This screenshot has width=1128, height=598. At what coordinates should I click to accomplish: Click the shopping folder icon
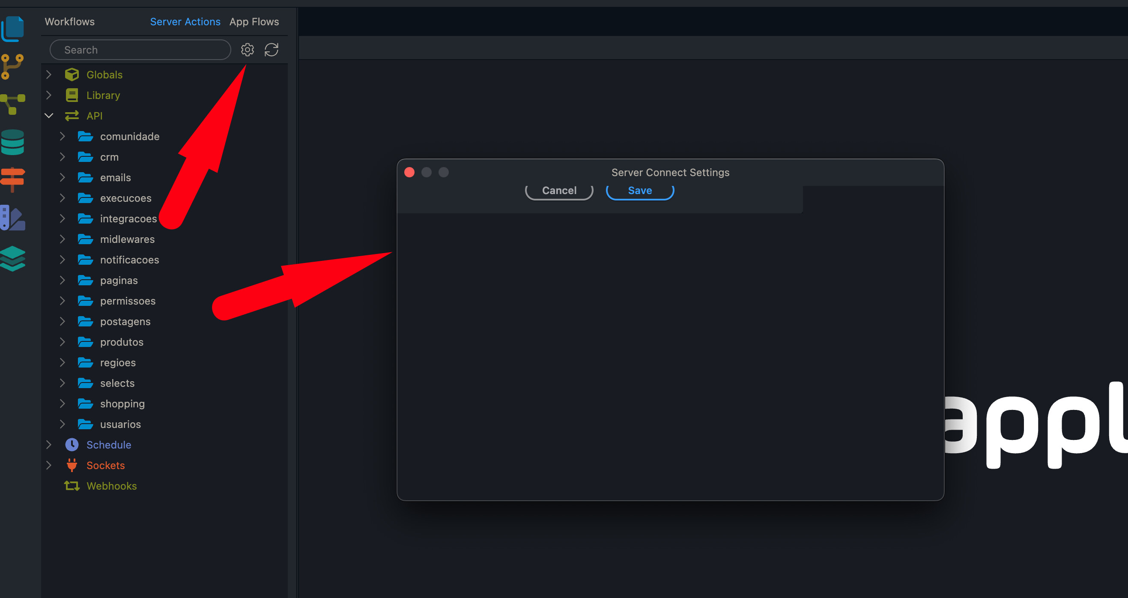click(85, 404)
